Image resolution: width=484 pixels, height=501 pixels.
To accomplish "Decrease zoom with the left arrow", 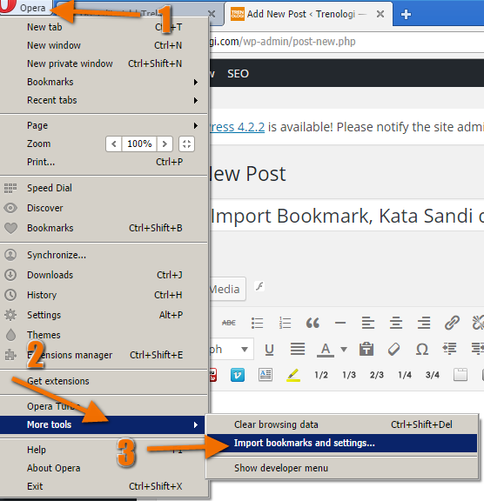I will pos(114,144).
